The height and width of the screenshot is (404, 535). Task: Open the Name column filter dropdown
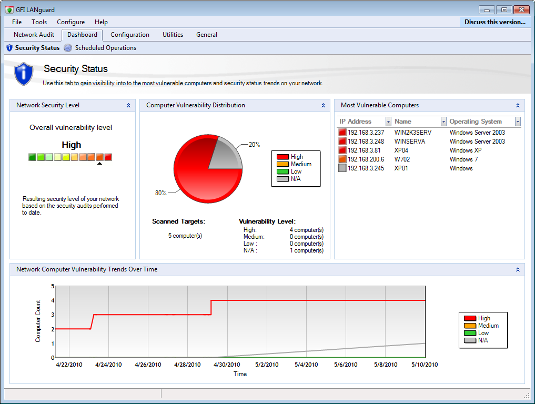tap(443, 122)
